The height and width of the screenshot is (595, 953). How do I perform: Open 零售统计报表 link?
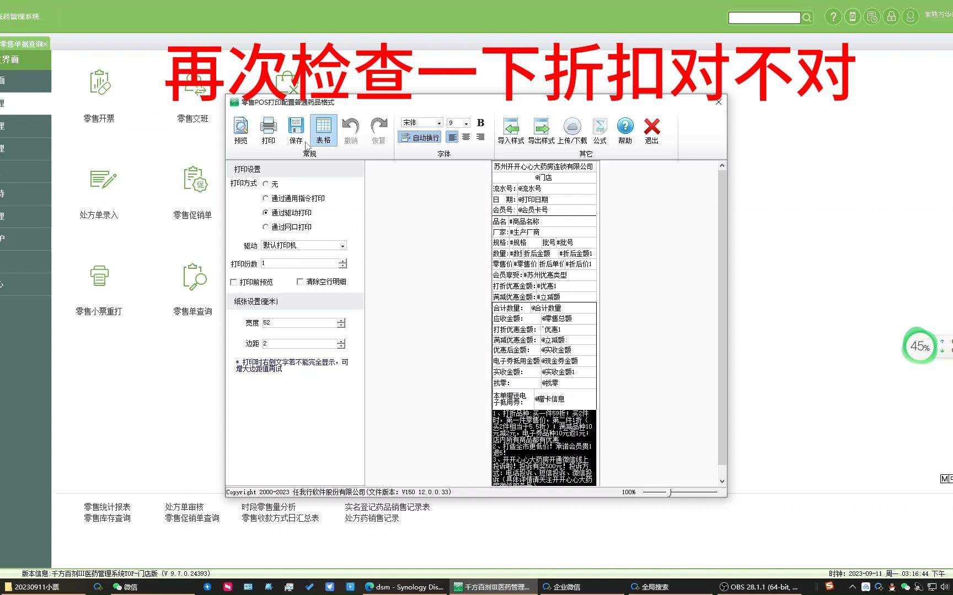[x=107, y=507]
